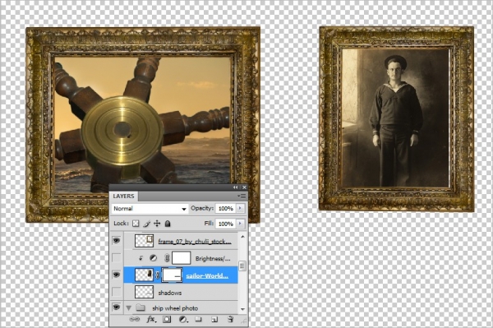This screenshot has width=493, height=328.
Task: Collapse the ship wheel photo group triangle
Action: pyautogui.click(x=129, y=308)
